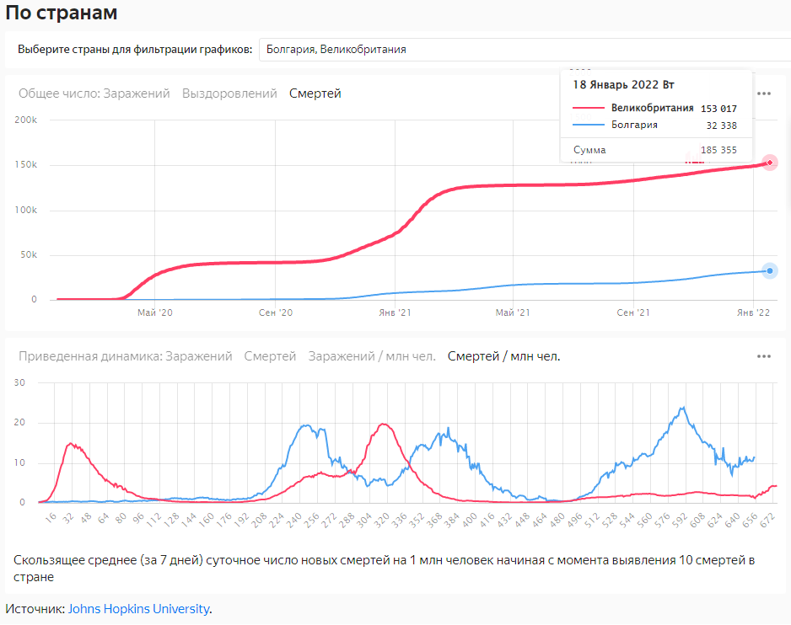Click the Май '20 label on the time axis

coord(154,312)
